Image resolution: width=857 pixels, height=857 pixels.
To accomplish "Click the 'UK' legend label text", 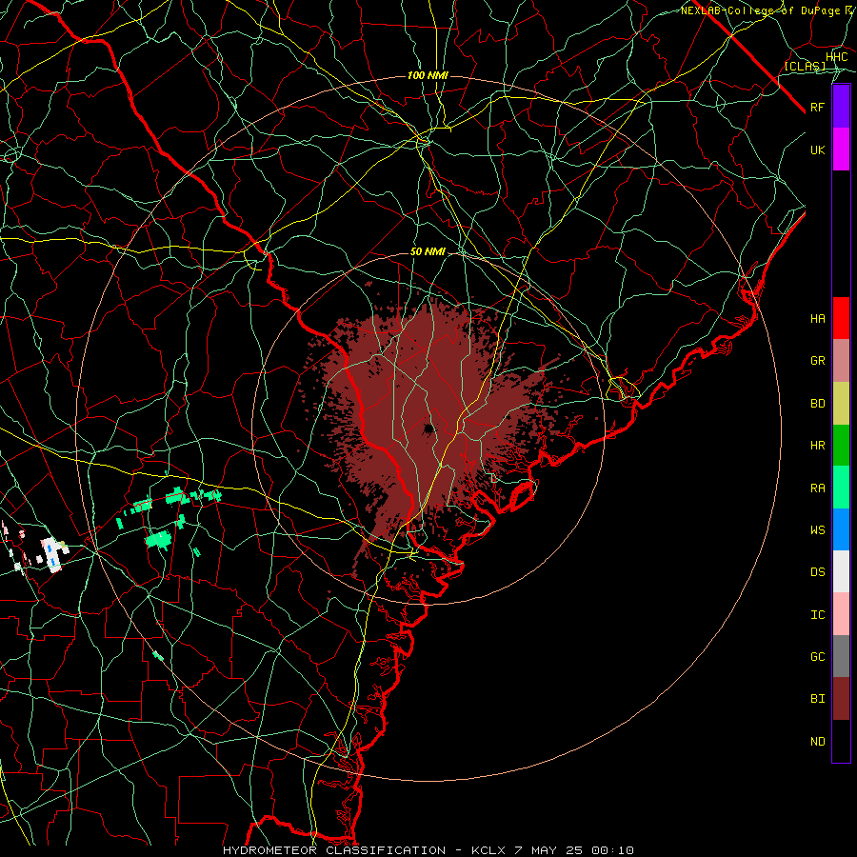I will coord(818,149).
